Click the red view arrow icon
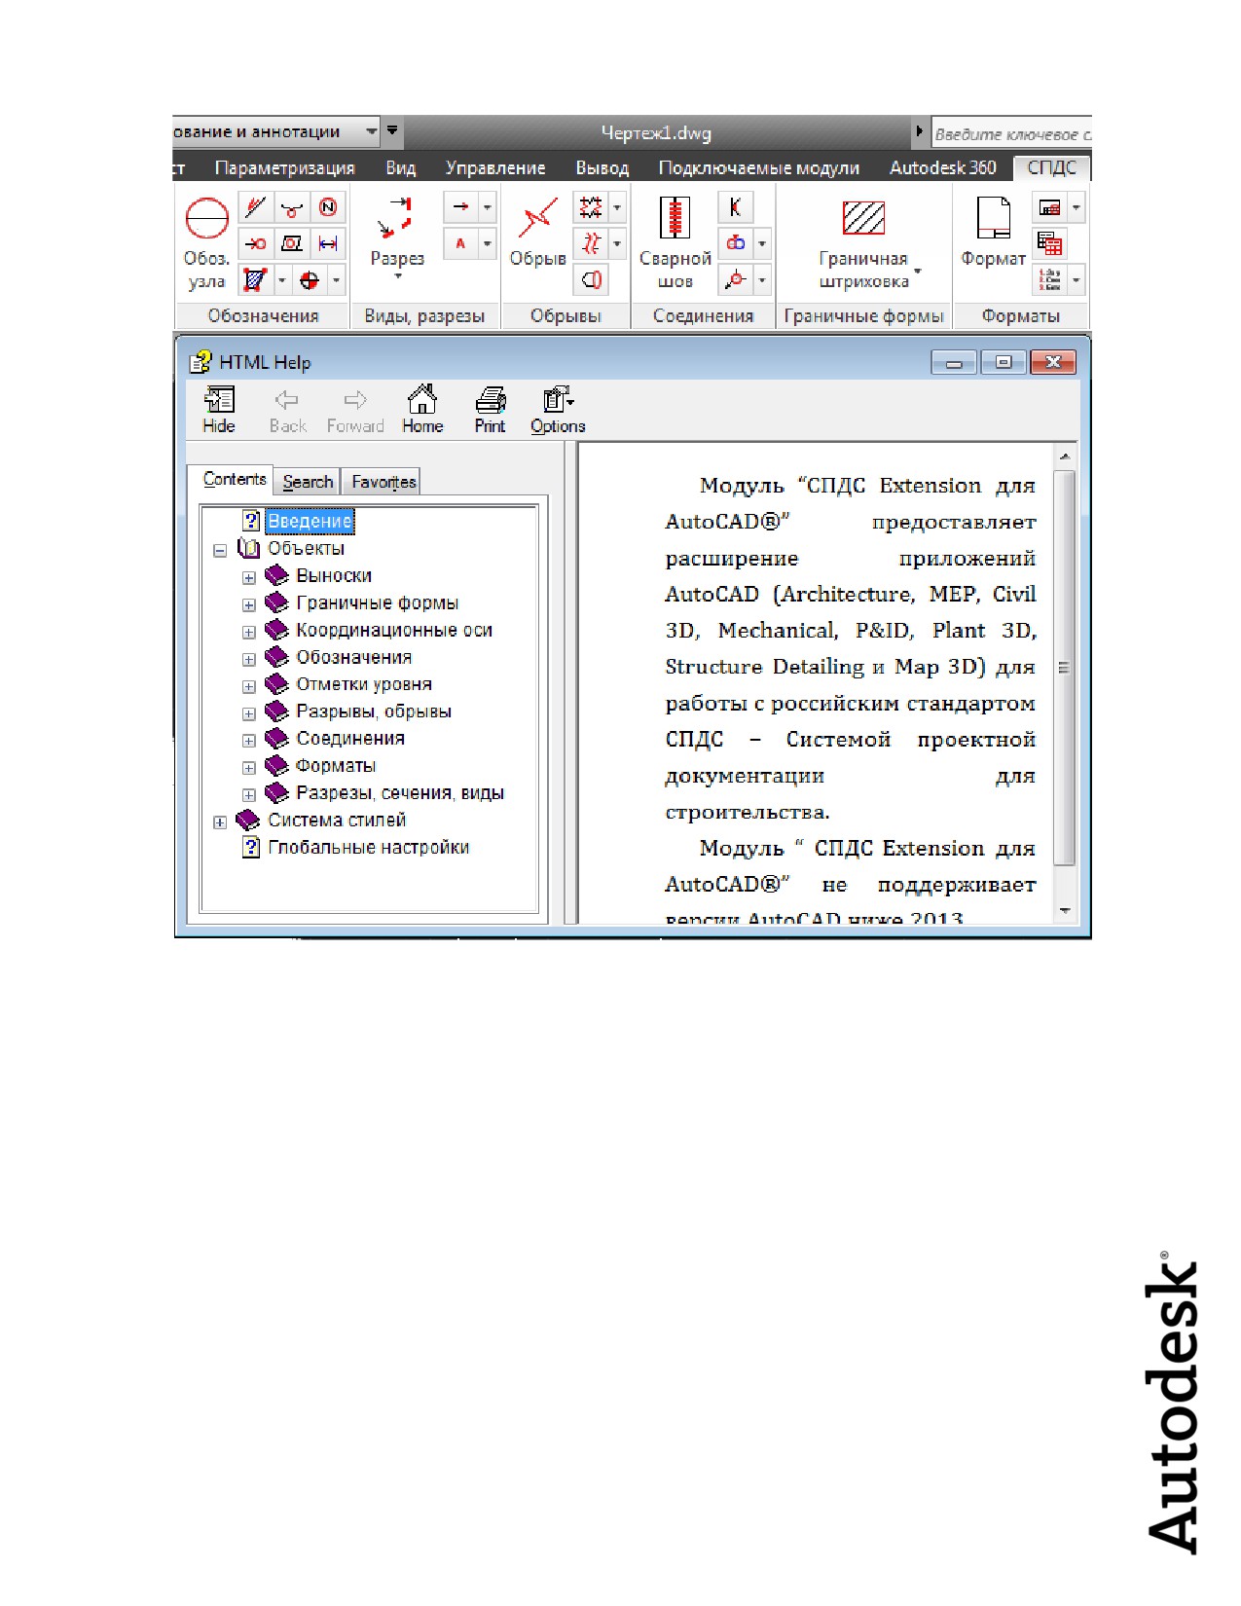 click(460, 206)
